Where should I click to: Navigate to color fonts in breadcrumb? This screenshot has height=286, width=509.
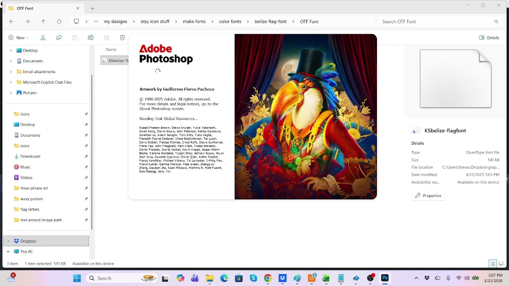point(230,21)
